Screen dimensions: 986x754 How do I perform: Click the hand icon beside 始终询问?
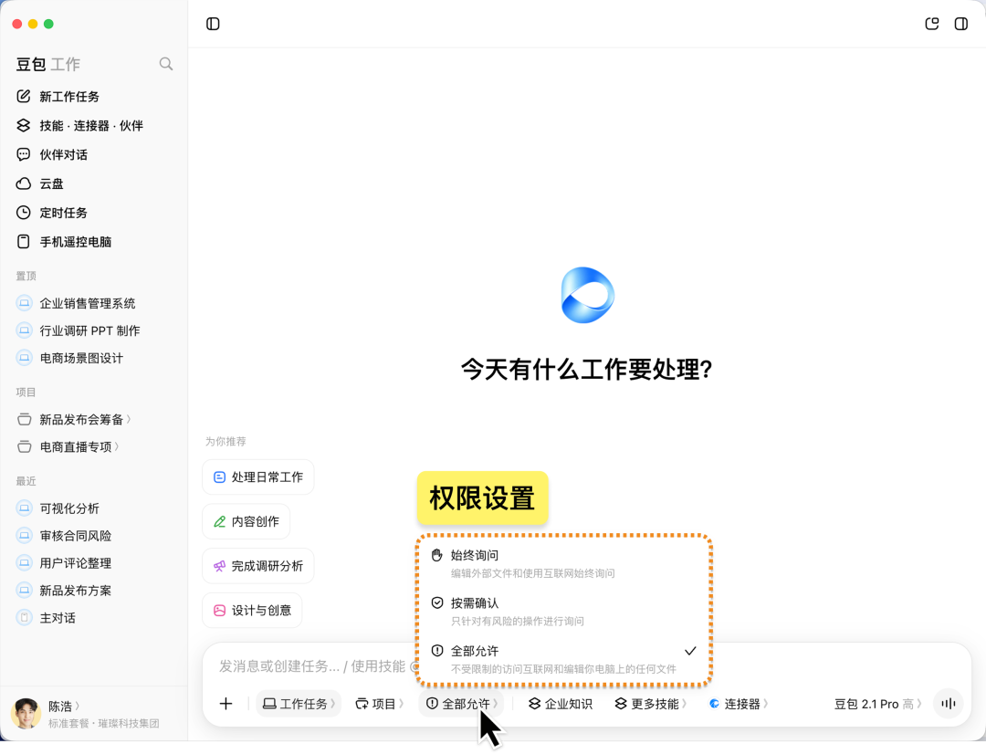click(x=437, y=555)
